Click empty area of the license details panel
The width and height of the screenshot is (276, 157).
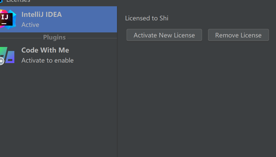[x=196, y=100]
